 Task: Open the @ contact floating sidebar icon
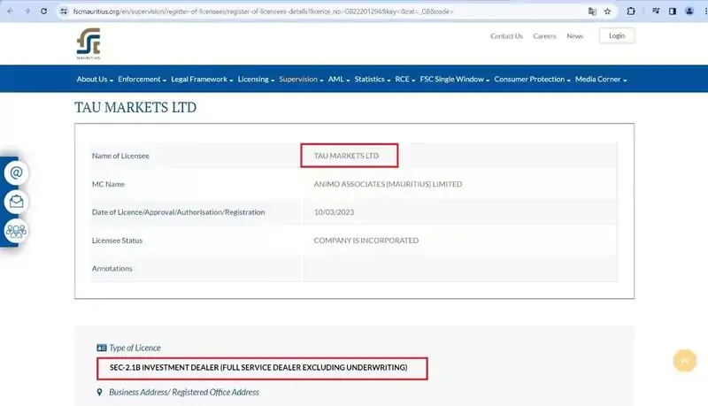pyautogui.click(x=16, y=172)
